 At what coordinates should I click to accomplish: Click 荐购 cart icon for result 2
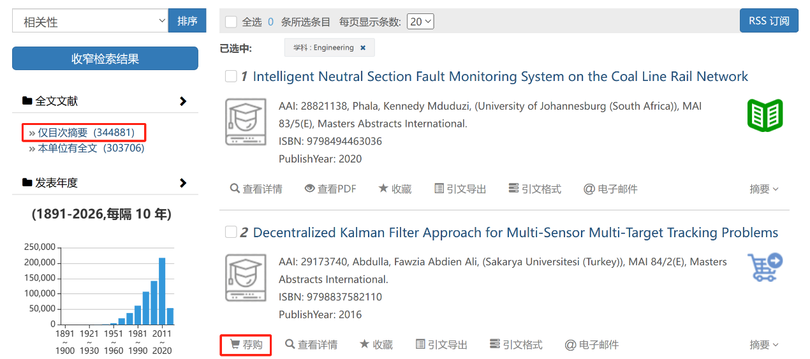tap(246, 345)
